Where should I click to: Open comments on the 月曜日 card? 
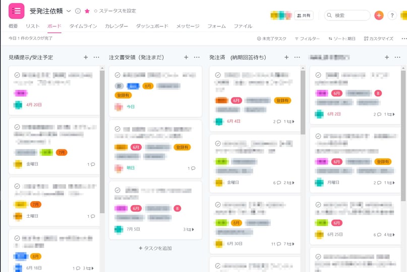377,183
